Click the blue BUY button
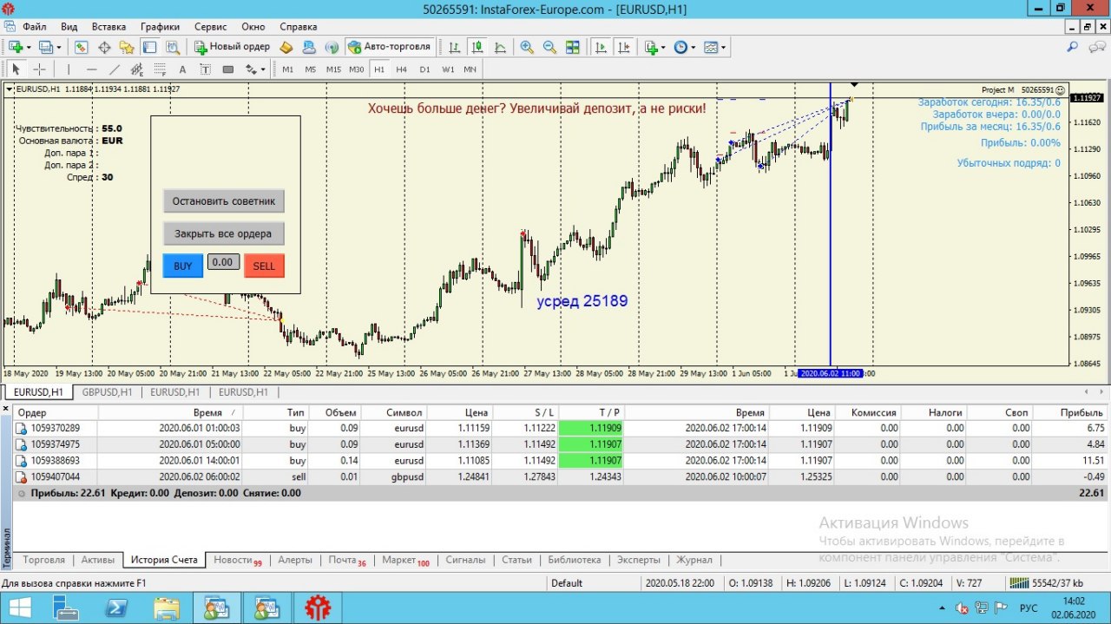The width and height of the screenshot is (1111, 624). 183,266
